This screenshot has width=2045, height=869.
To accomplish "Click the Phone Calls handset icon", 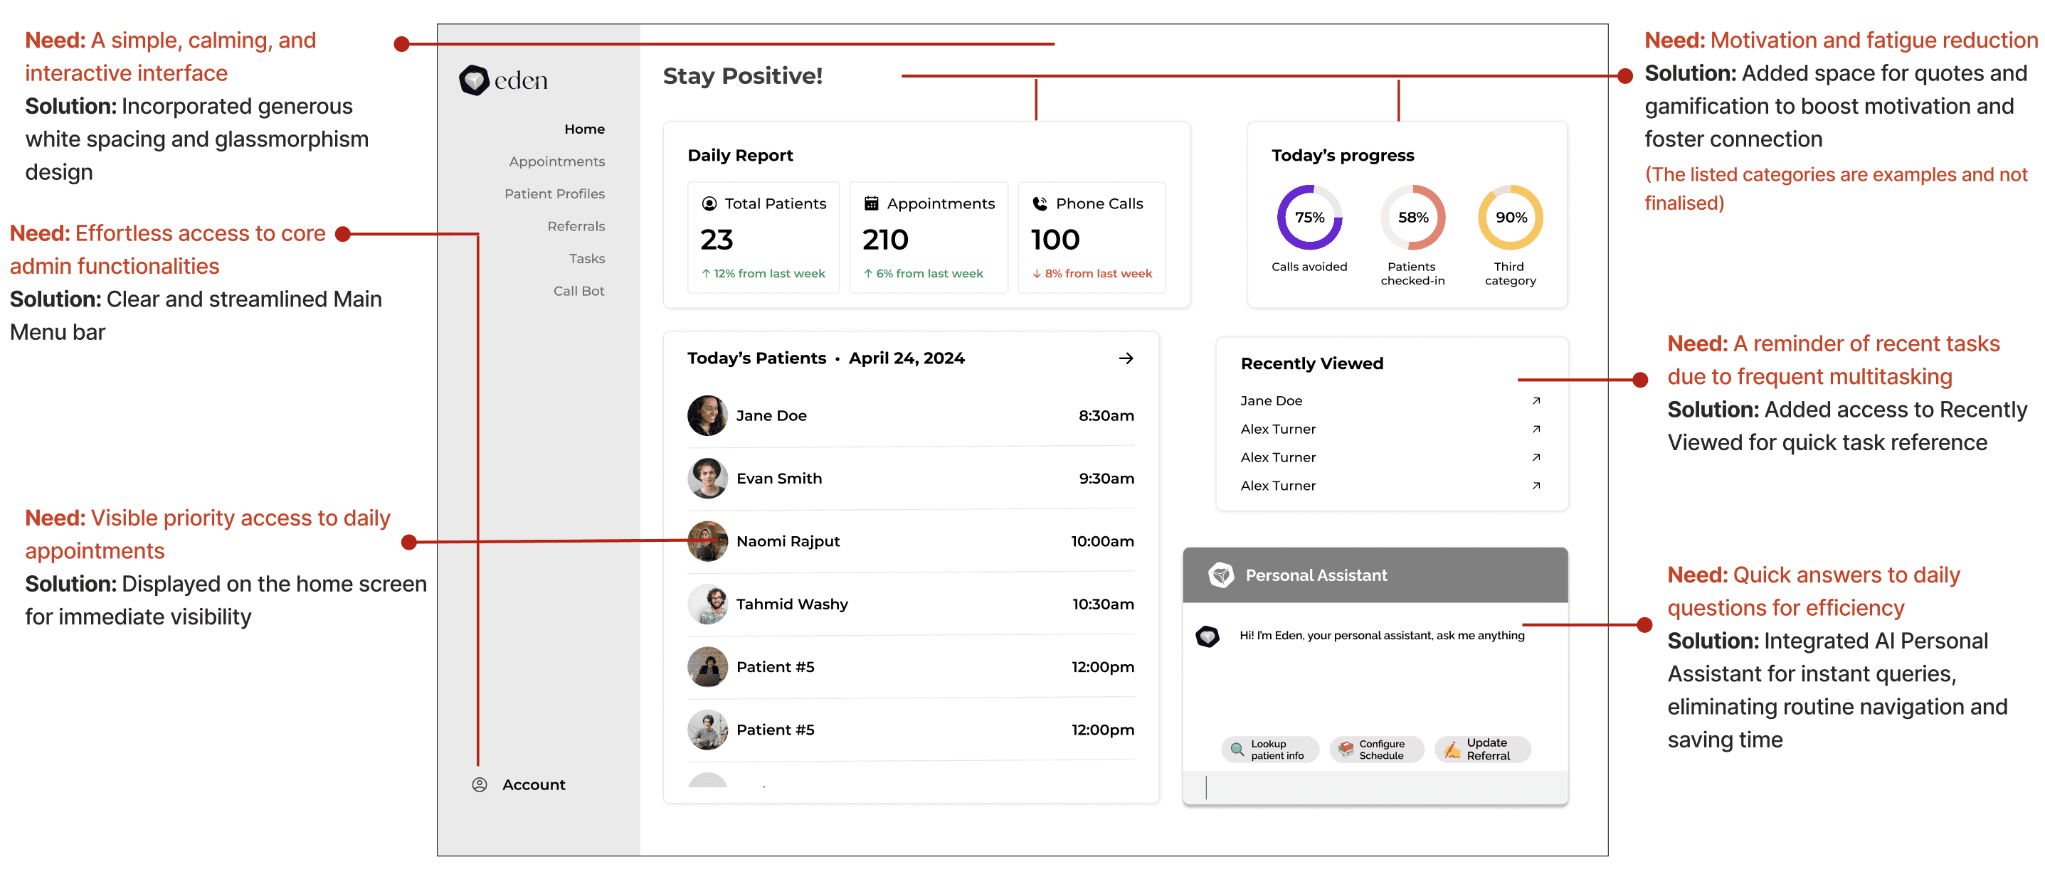I will [x=1039, y=204].
